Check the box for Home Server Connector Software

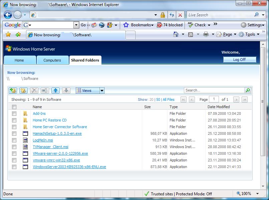click(x=14, y=127)
